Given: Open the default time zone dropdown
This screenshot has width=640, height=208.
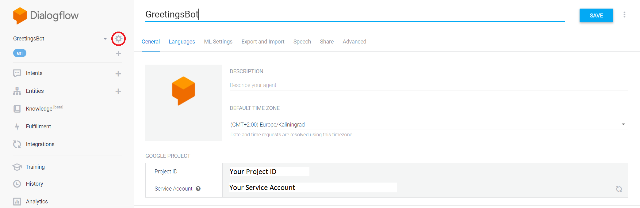Looking at the screenshot, I should click(x=429, y=124).
